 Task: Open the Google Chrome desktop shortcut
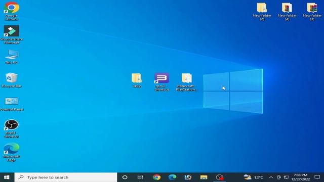pyautogui.click(x=12, y=11)
